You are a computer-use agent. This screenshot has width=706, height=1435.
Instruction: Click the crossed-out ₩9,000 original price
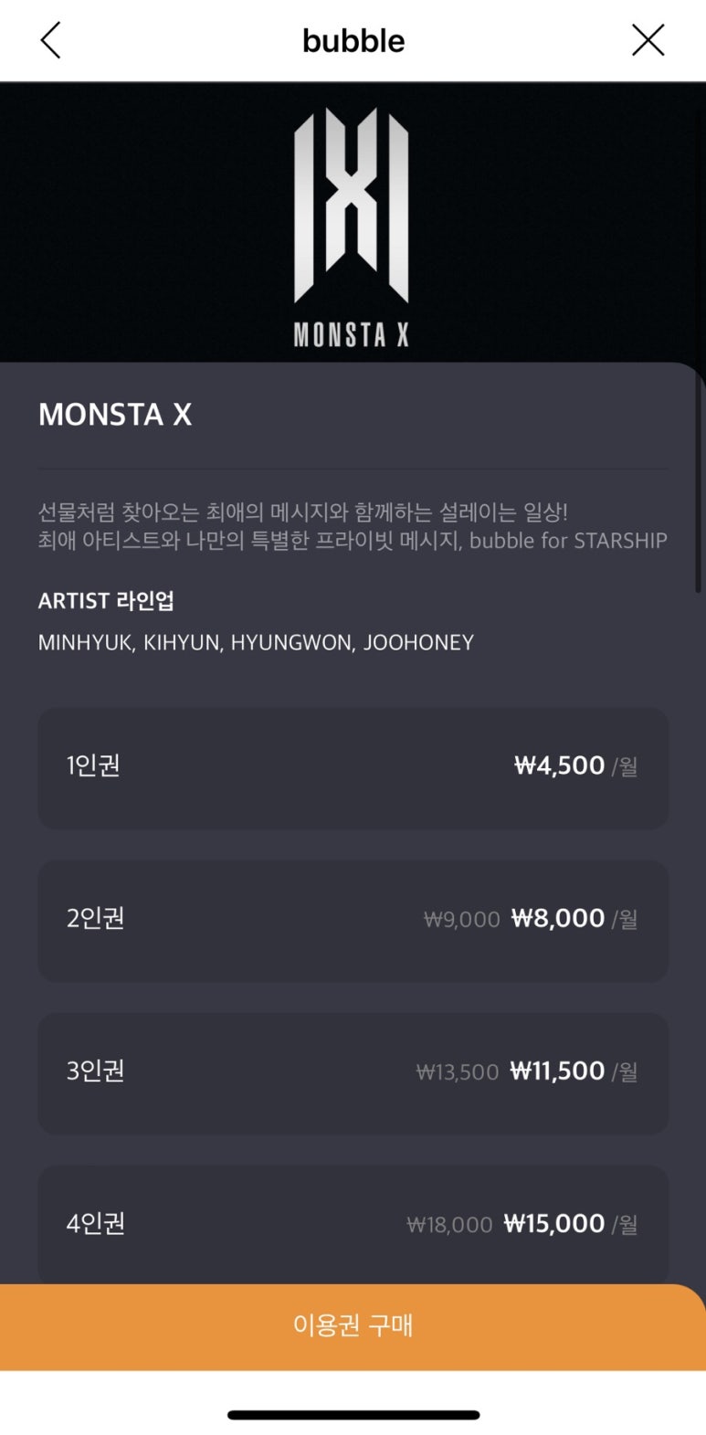coord(461,920)
